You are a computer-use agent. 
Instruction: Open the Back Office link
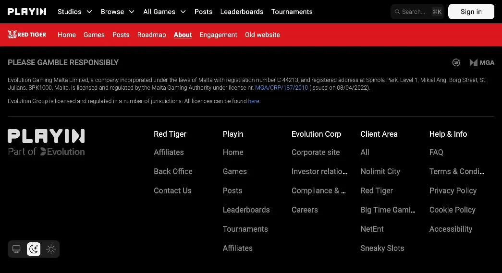click(x=173, y=171)
